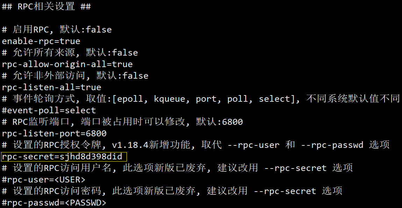Click the highlighted rpc-secret=sjhd8d398did line
Screen dimensions: 402x208
click(x=62, y=157)
